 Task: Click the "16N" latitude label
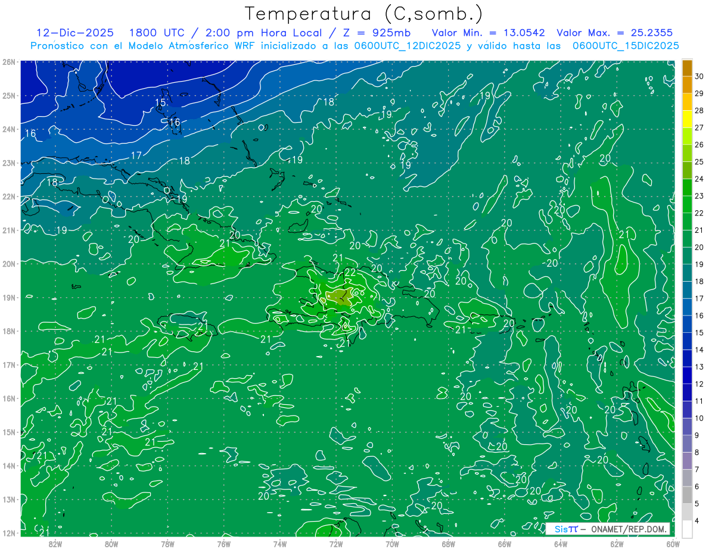point(9,398)
